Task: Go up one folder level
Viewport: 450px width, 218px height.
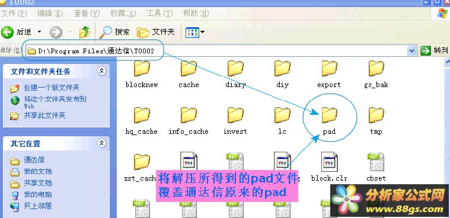Action: point(85,32)
